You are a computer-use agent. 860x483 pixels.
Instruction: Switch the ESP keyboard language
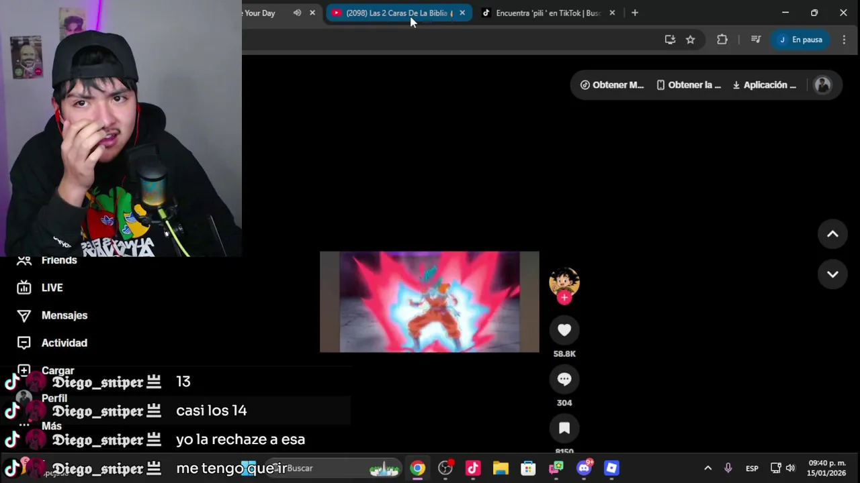click(752, 468)
